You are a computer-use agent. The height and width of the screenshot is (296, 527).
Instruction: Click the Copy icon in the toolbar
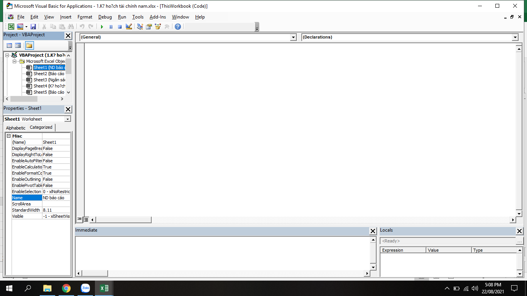(x=53, y=27)
